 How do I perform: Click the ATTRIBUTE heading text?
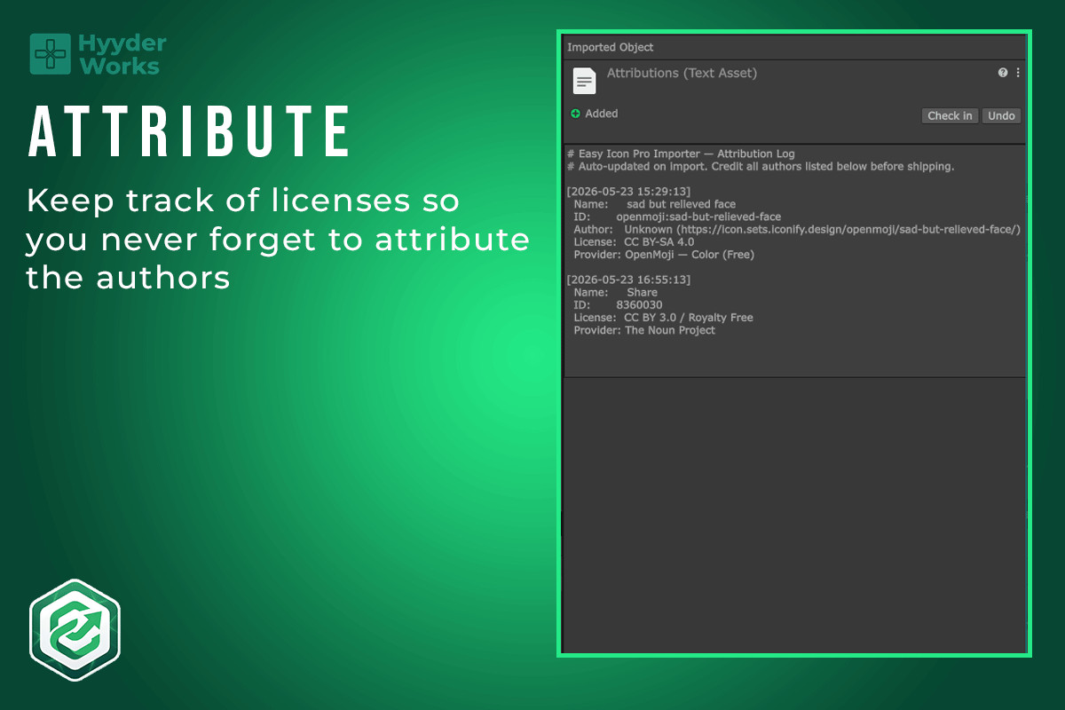coord(189,133)
